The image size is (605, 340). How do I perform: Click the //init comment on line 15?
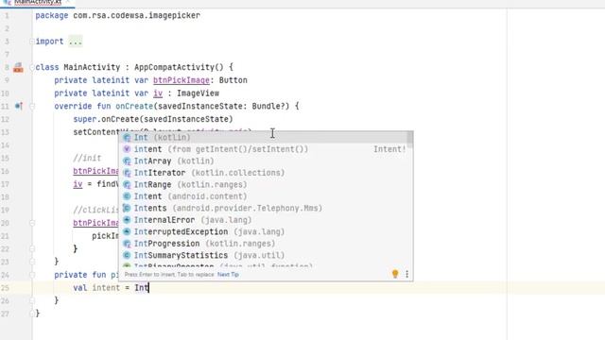coord(87,158)
